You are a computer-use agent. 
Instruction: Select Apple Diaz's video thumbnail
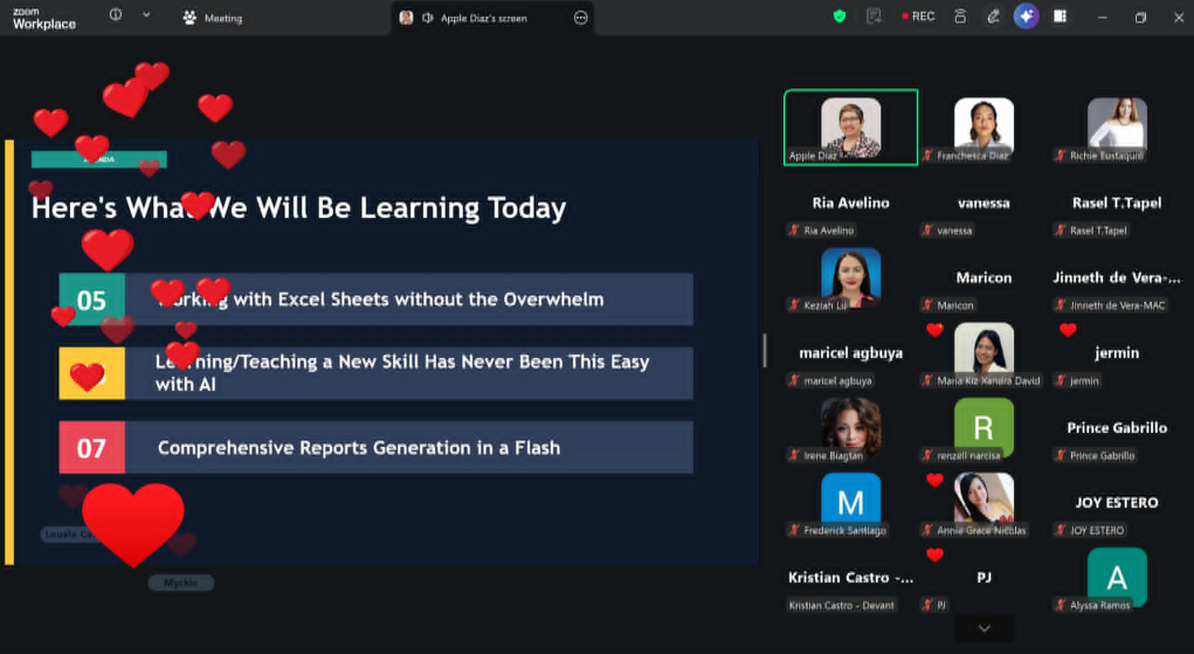click(x=851, y=127)
